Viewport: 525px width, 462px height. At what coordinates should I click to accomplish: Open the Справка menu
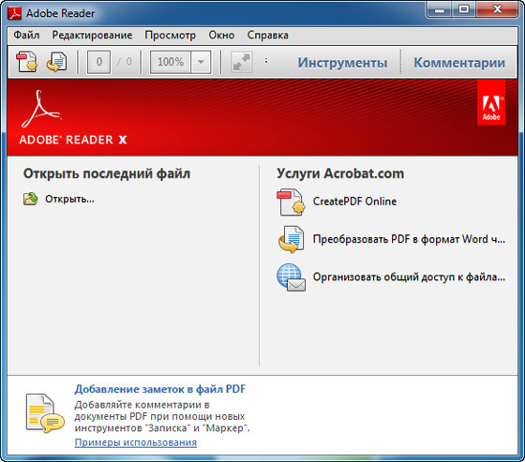tap(267, 36)
